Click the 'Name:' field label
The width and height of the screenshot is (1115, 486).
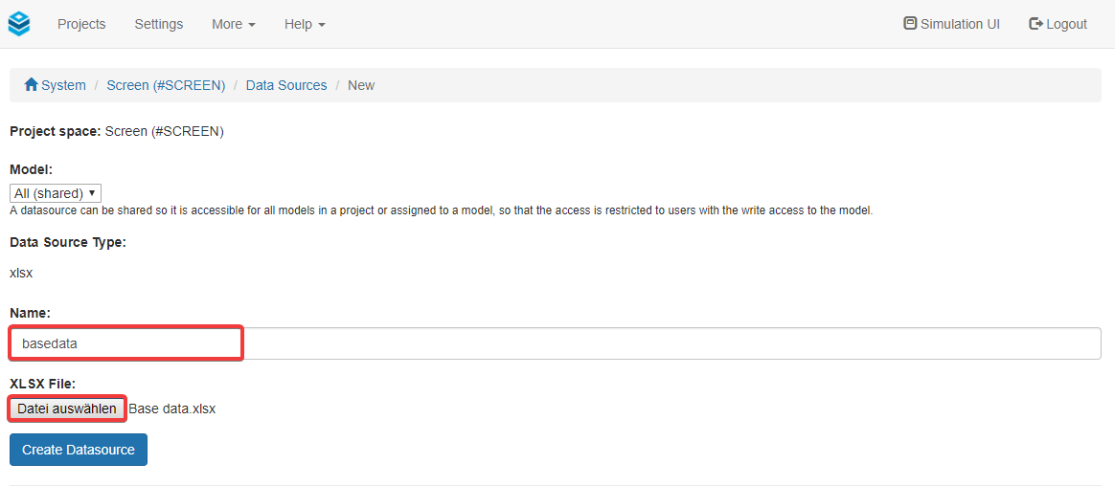click(30, 313)
